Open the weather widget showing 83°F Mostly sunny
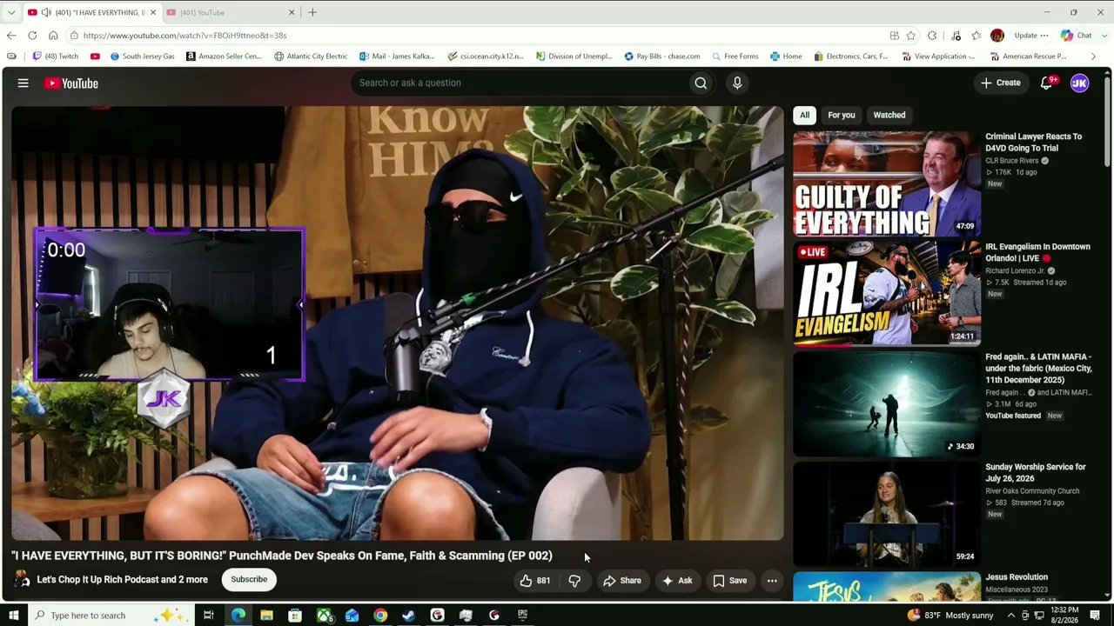Viewport: 1114px width, 626px height. [950, 616]
